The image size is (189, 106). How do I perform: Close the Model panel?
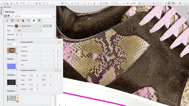[54, 7]
